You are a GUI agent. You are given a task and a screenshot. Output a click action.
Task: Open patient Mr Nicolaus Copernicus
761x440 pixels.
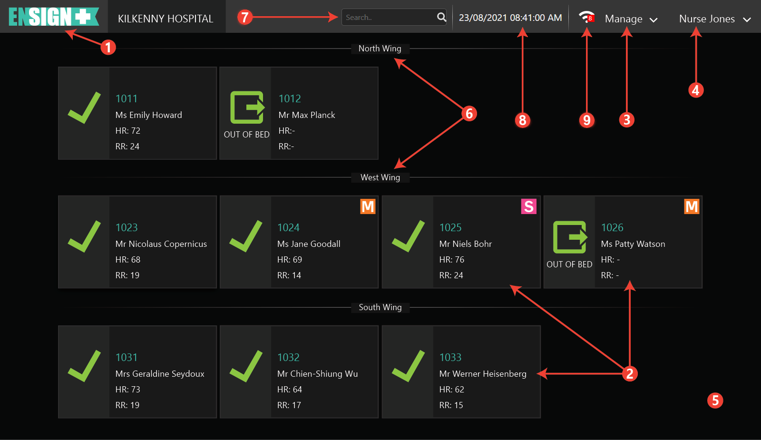click(x=161, y=244)
